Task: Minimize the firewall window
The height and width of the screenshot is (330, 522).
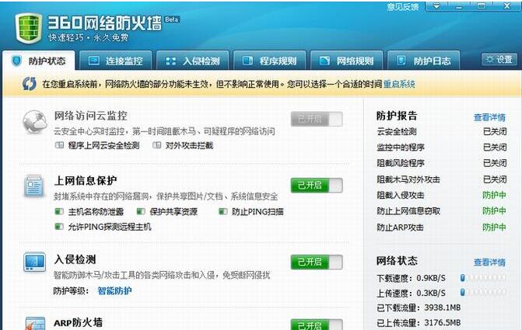Action: [459, 6]
